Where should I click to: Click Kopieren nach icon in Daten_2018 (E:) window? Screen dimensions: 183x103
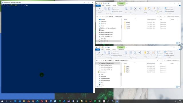click(x=131, y=9)
